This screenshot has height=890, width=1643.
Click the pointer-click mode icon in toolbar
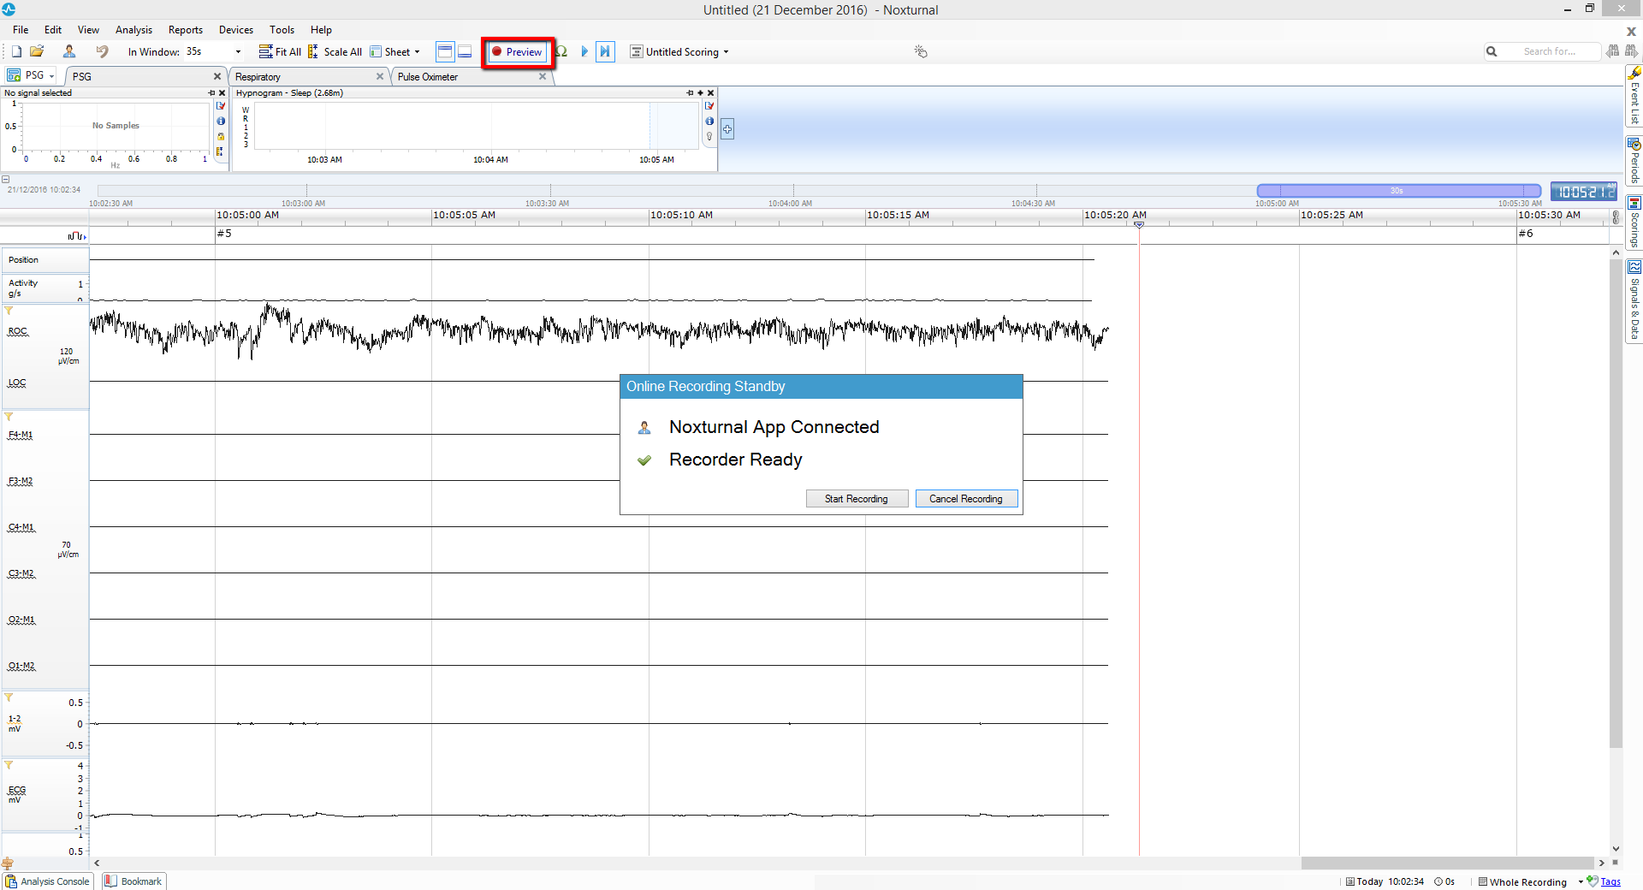921,51
